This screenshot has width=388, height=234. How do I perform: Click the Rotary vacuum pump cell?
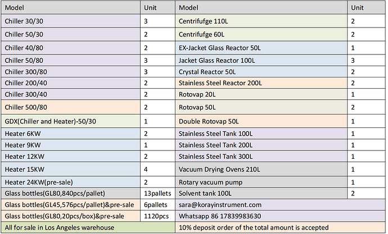262,182
